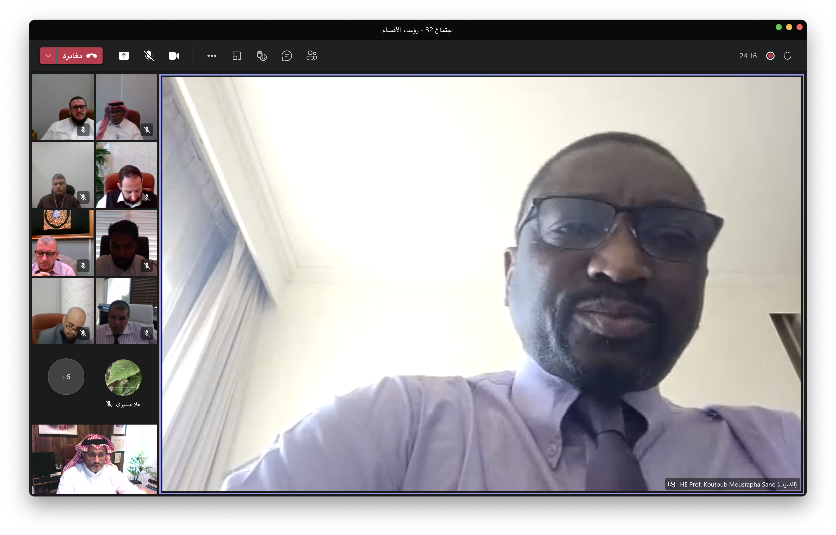The height and width of the screenshot is (535, 836).
Task: Open the +6 overflow participants bubble
Action: [x=66, y=377]
